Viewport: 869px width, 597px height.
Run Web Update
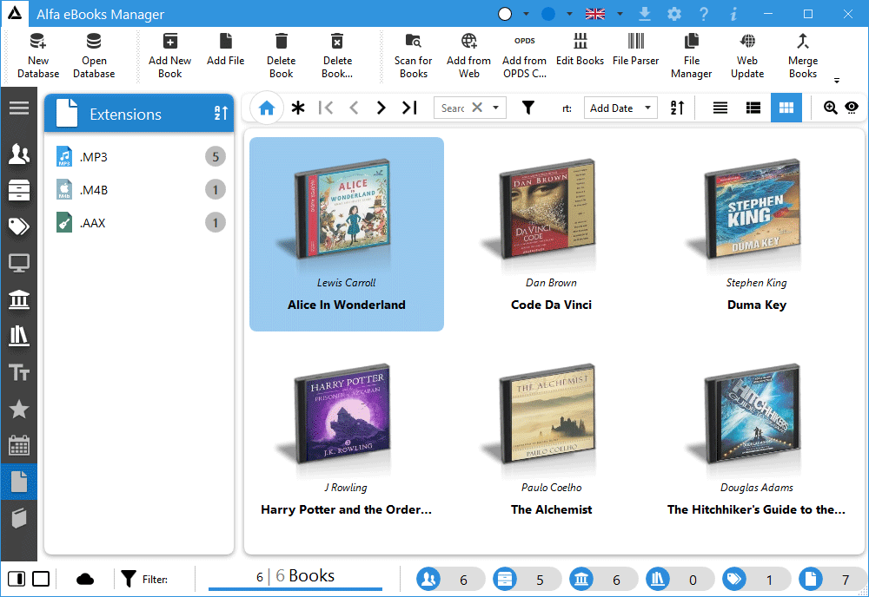pos(747,56)
